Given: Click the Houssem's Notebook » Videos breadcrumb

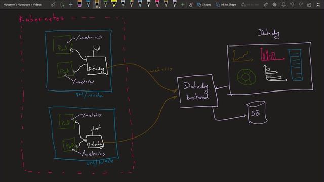Looking at the screenshot, I should click(x=22, y=5).
